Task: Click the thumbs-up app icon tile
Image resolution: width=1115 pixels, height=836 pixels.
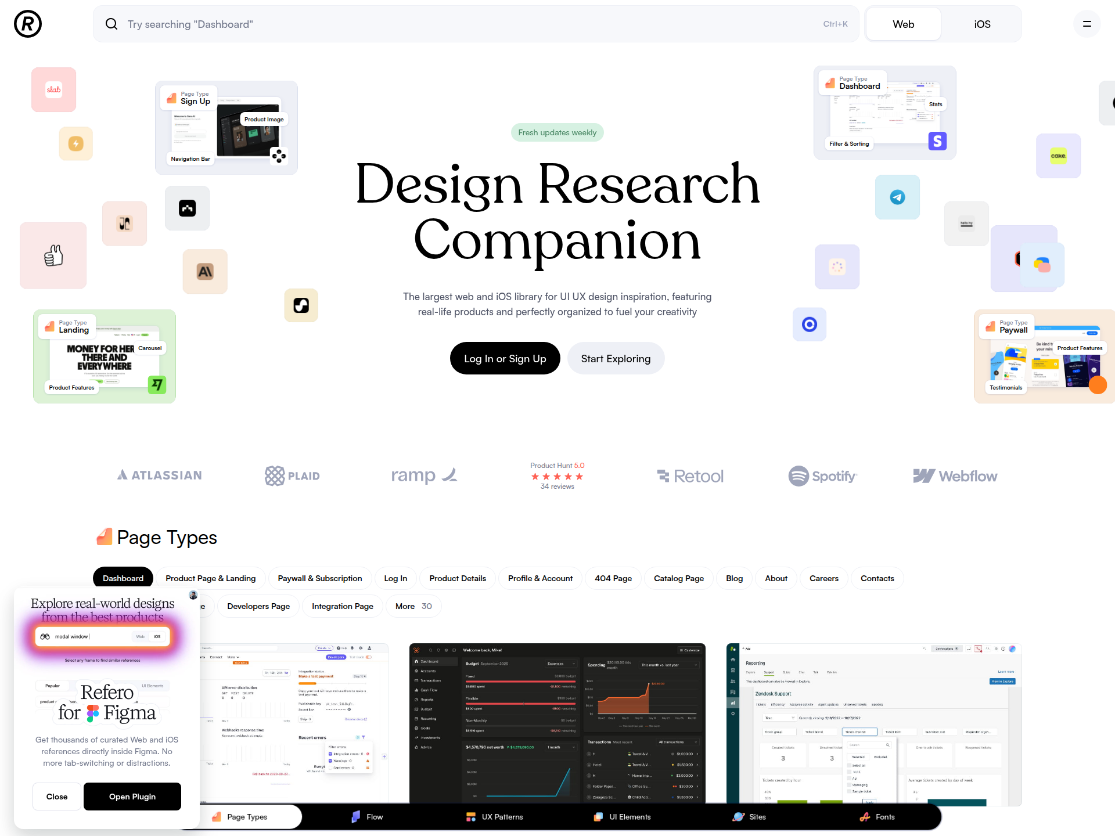Action: tap(53, 255)
